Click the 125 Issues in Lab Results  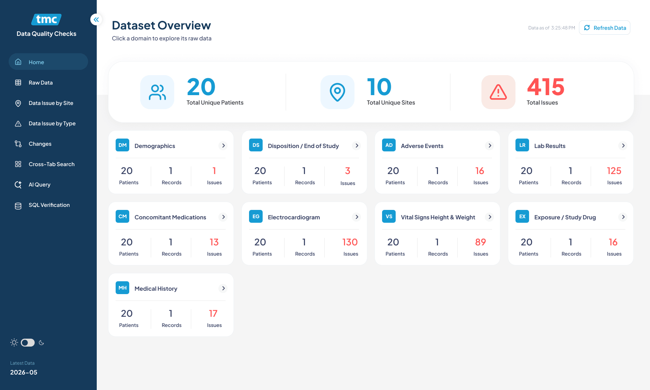pos(614,171)
